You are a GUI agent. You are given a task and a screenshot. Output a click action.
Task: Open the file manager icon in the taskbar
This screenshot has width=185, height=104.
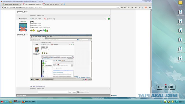point(10,102)
